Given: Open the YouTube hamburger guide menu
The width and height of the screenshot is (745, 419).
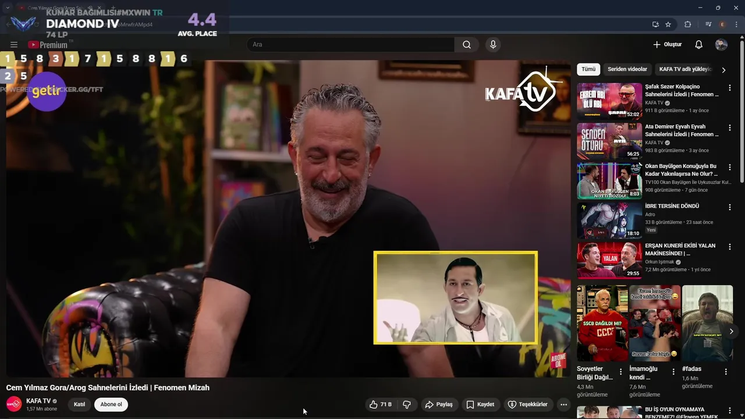Looking at the screenshot, I should click(x=14, y=45).
